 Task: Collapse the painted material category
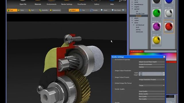[132, 9]
